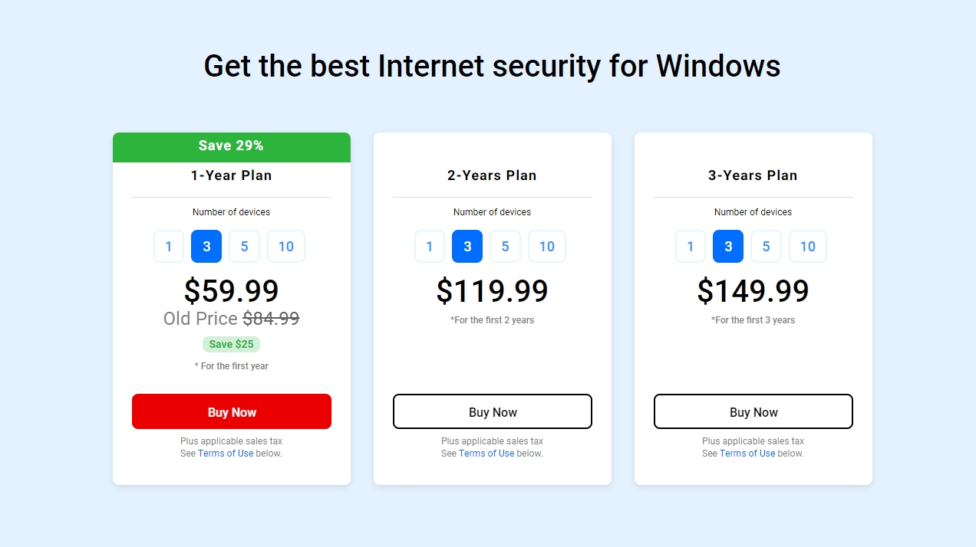Viewport: 976px width, 547px height.
Task: Select 3 devices for the 2-Years Plan
Action: click(x=467, y=246)
